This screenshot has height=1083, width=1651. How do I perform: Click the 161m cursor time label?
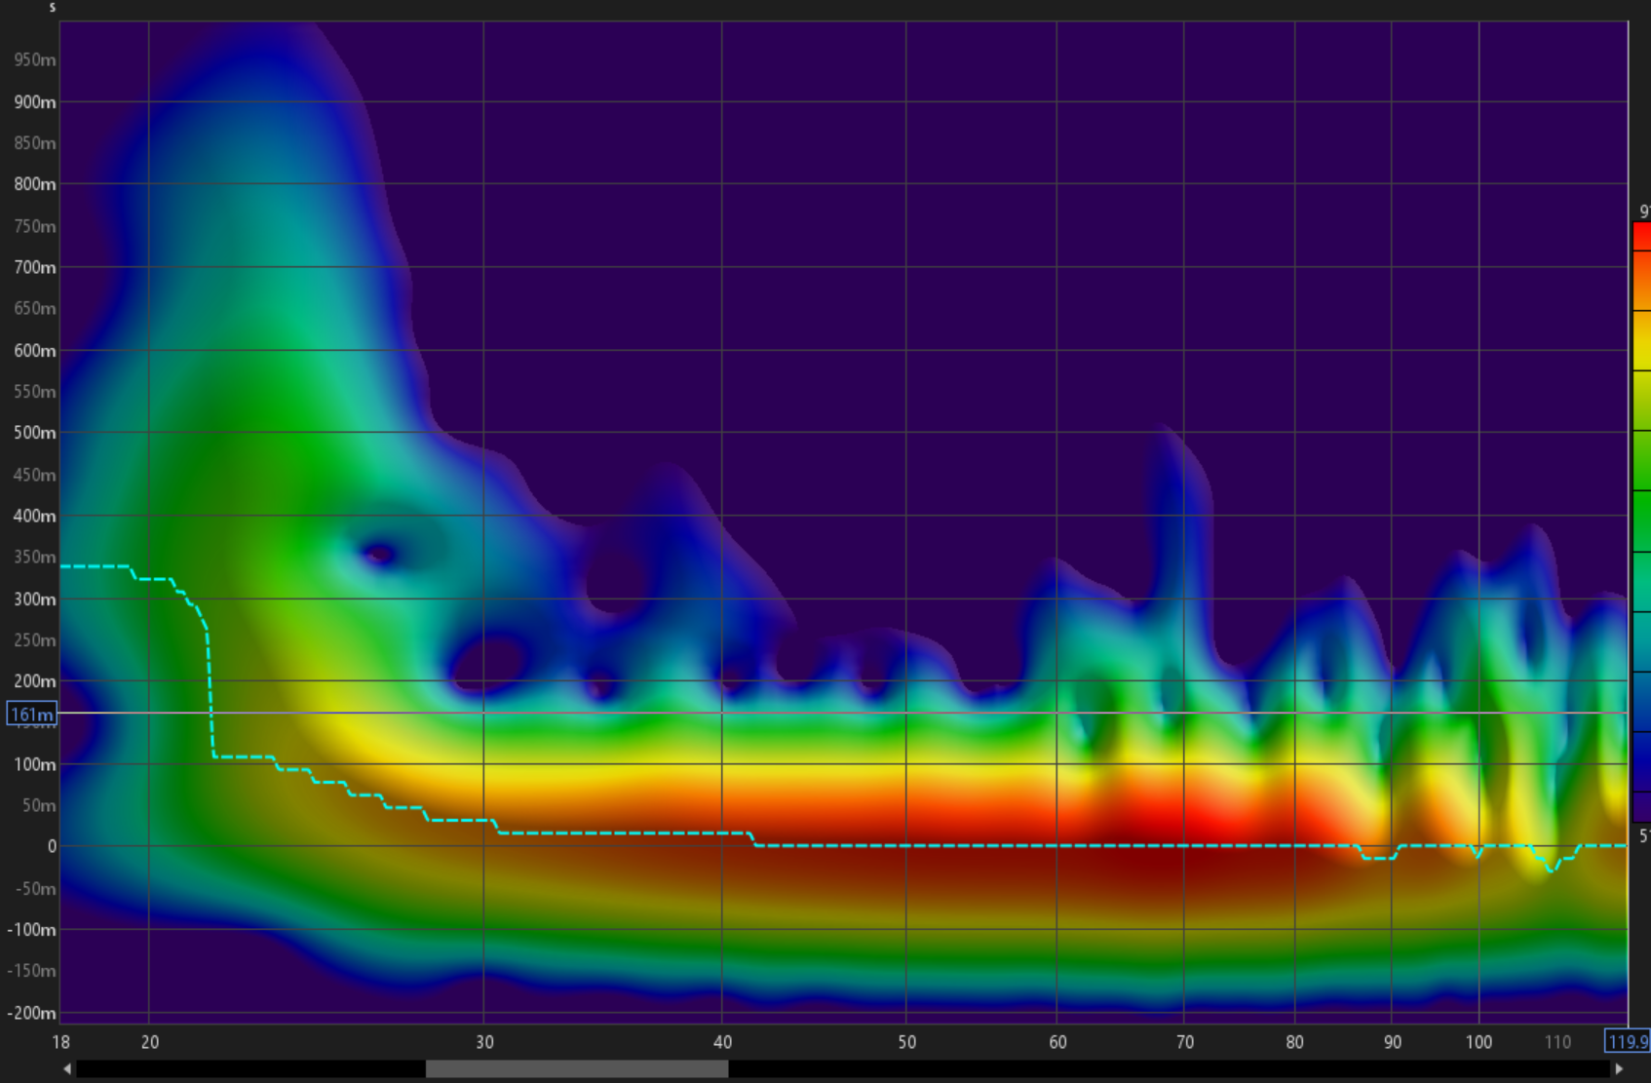(x=31, y=715)
